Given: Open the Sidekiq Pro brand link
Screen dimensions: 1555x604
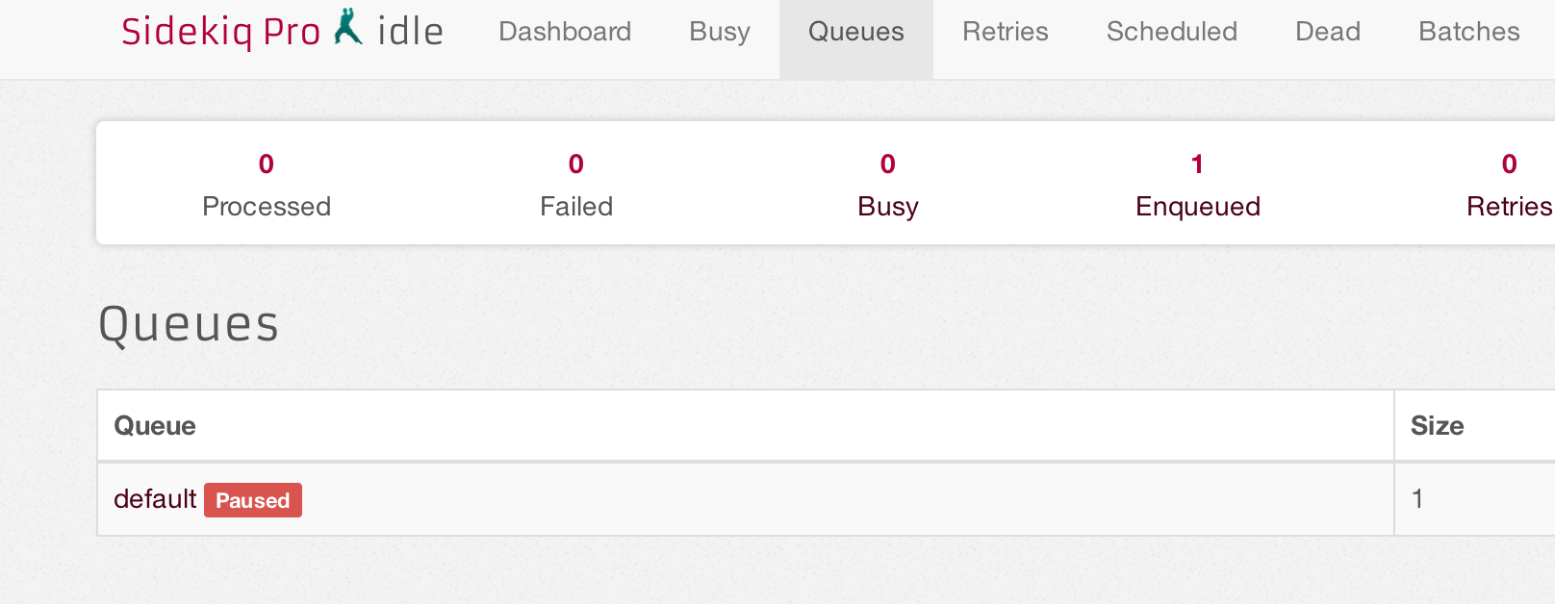Looking at the screenshot, I should 220,32.
